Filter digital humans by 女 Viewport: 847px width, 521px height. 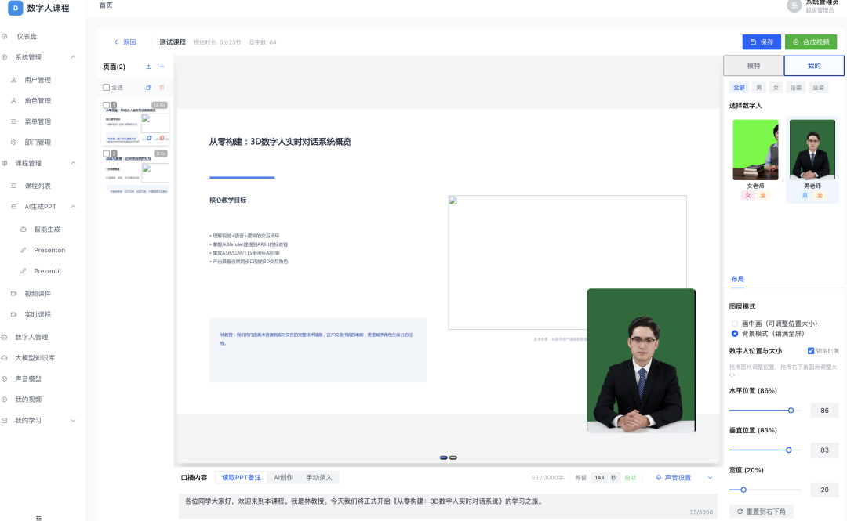click(x=776, y=88)
